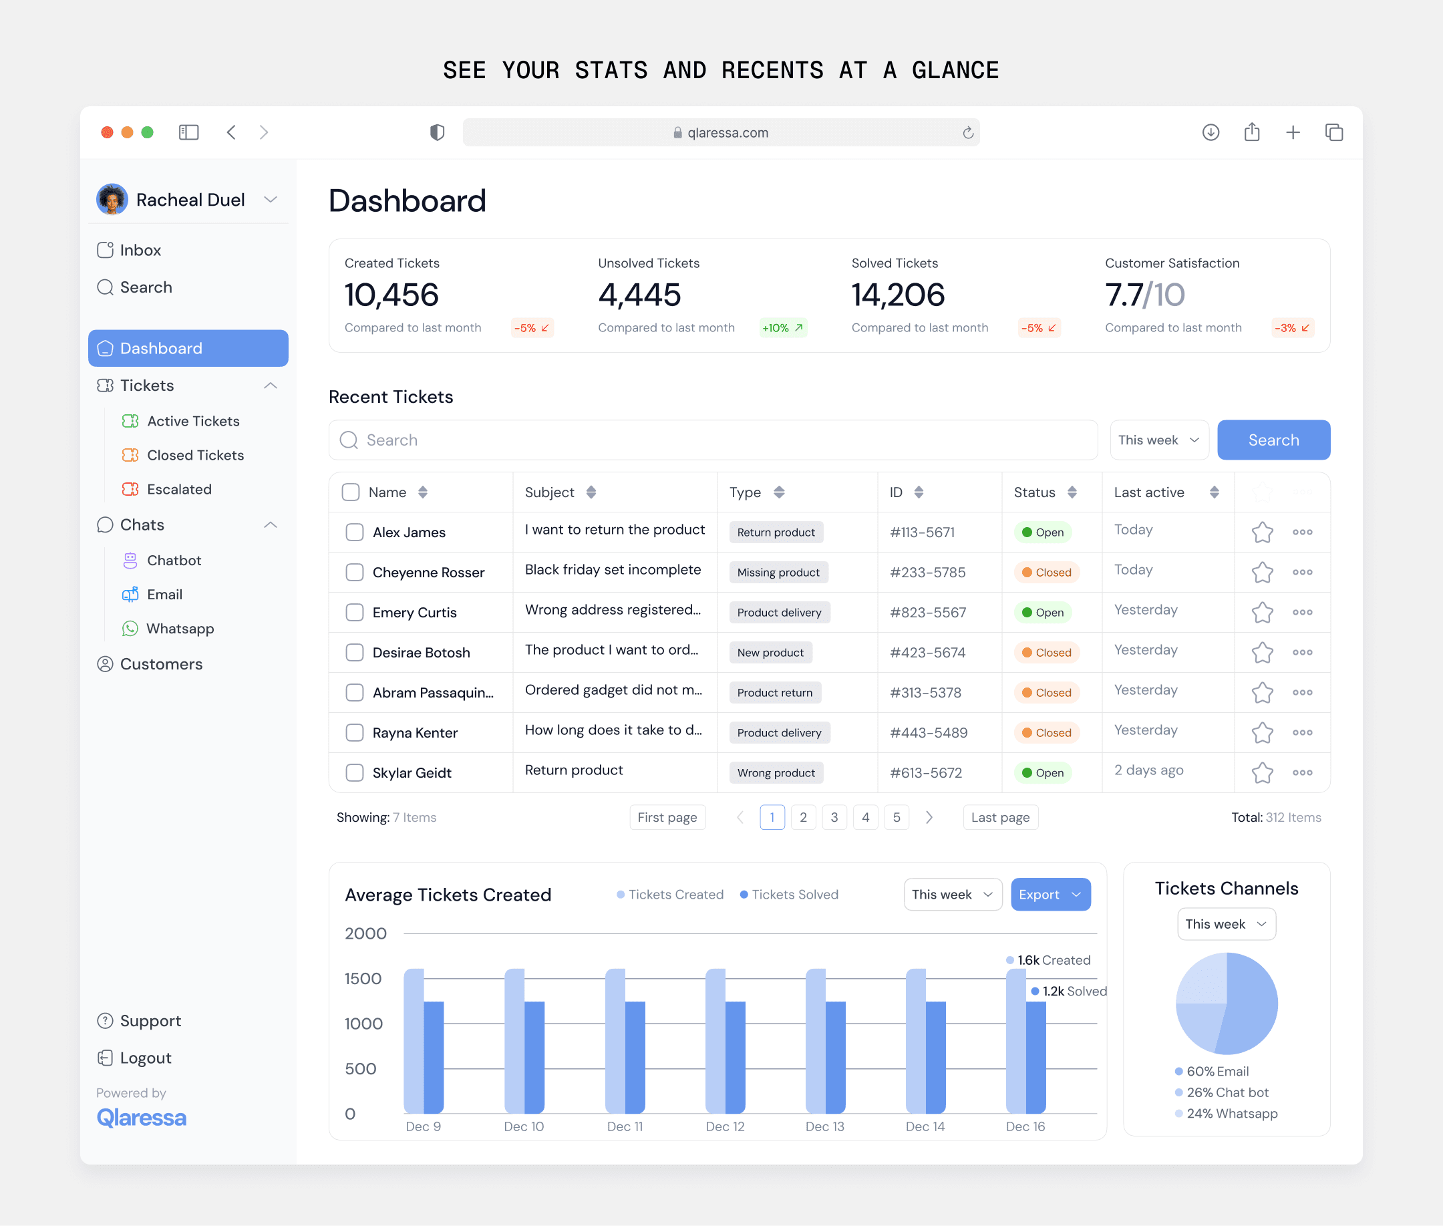Toggle the browser sidebar icon
This screenshot has height=1226, width=1443.
tap(188, 132)
